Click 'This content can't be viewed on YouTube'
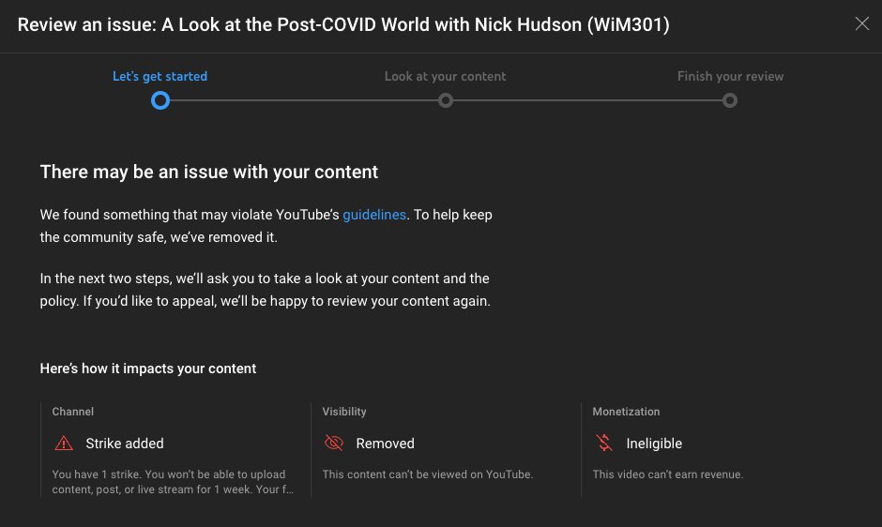Viewport: 882px width, 527px height. click(x=428, y=474)
